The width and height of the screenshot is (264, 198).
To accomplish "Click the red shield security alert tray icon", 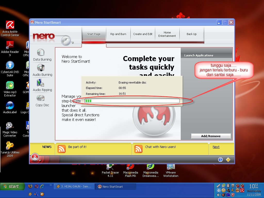I will (x=233, y=195).
